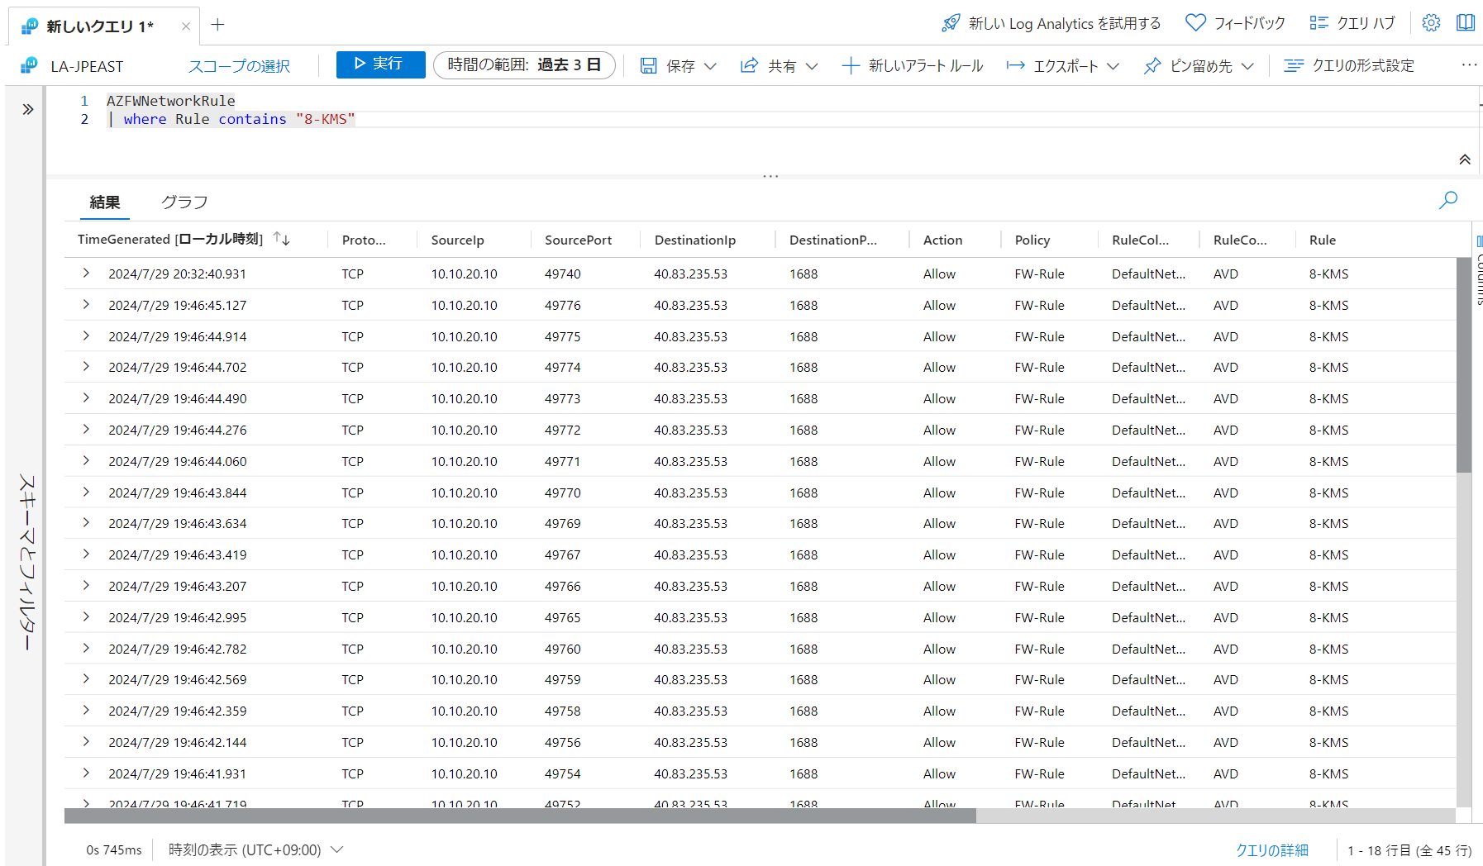
Task: Expand the エクスポート dropdown arrow
Action: 1113,66
